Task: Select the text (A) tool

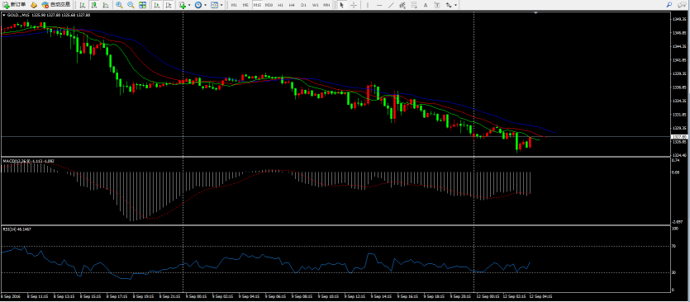Action: click(425, 5)
